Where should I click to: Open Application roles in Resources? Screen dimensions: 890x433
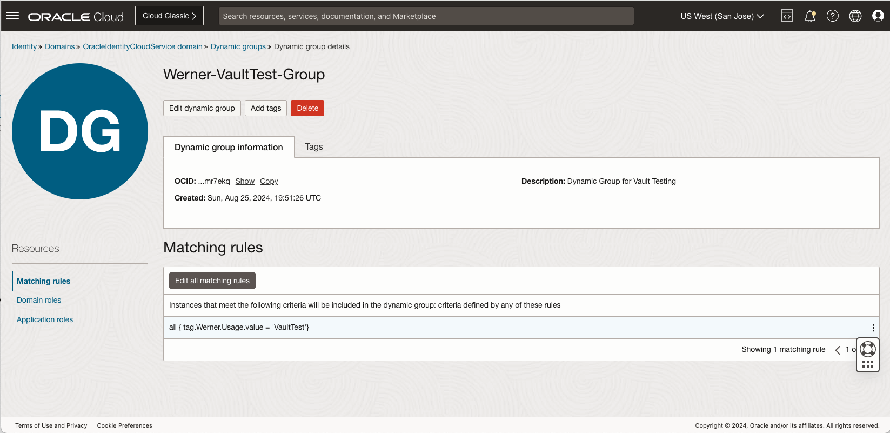(x=45, y=319)
